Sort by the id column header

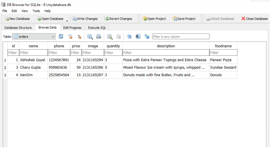click(13, 46)
